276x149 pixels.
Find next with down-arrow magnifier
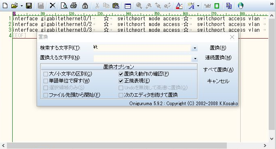click(x=149, y=6)
